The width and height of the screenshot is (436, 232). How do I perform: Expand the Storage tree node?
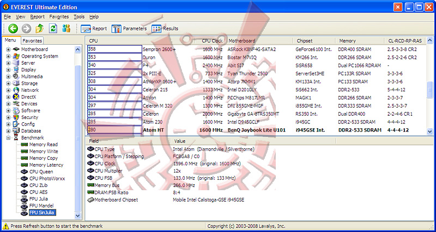pos(8,84)
